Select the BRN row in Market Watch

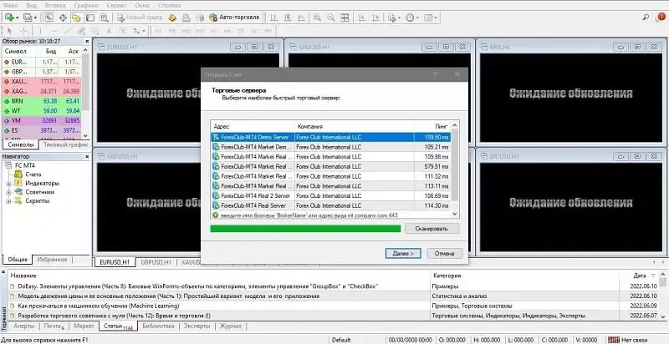42,101
